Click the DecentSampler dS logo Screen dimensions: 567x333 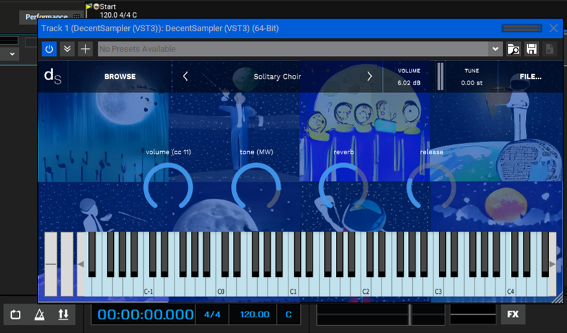tap(53, 76)
